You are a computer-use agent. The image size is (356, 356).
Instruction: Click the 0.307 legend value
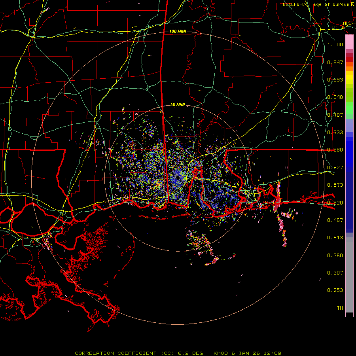point(335,273)
